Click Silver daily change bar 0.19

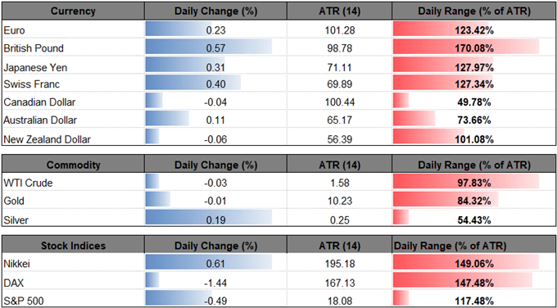(x=209, y=220)
